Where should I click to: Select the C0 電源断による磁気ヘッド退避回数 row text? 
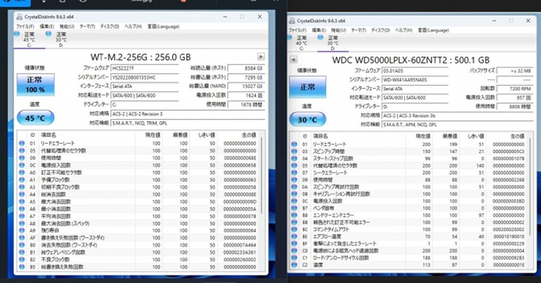tap(346, 251)
